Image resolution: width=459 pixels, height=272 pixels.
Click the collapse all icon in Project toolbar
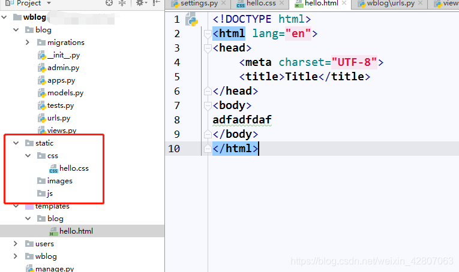122,3
